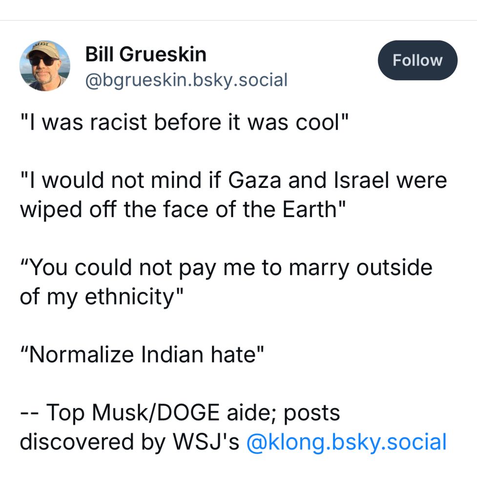The height and width of the screenshot is (488, 477).
Task: Select the line mentioning Gaza and Israel
Action: [x=233, y=181]
